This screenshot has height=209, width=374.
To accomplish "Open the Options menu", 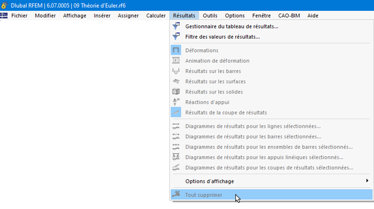I will tap(235, 16).
